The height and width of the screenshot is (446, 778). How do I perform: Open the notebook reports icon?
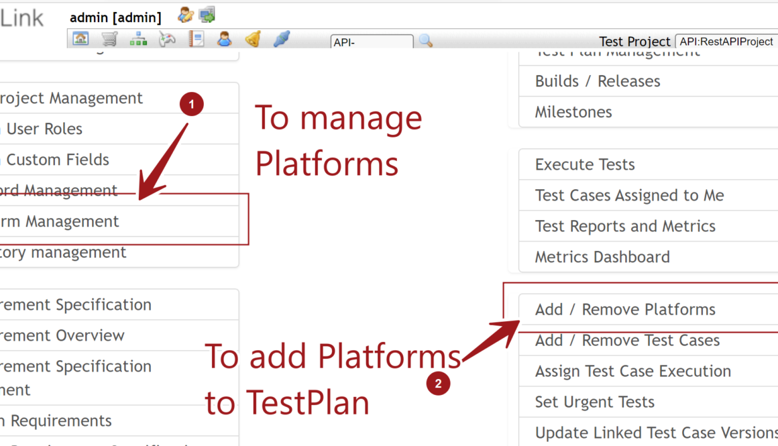click(196, 39)
